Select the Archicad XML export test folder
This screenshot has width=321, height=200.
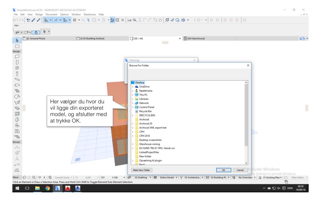[x=153, y=128]
